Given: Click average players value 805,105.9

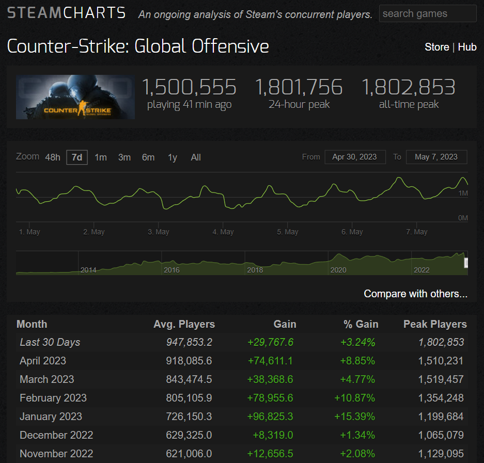Looking at the screenshot, I should (189, 398).
